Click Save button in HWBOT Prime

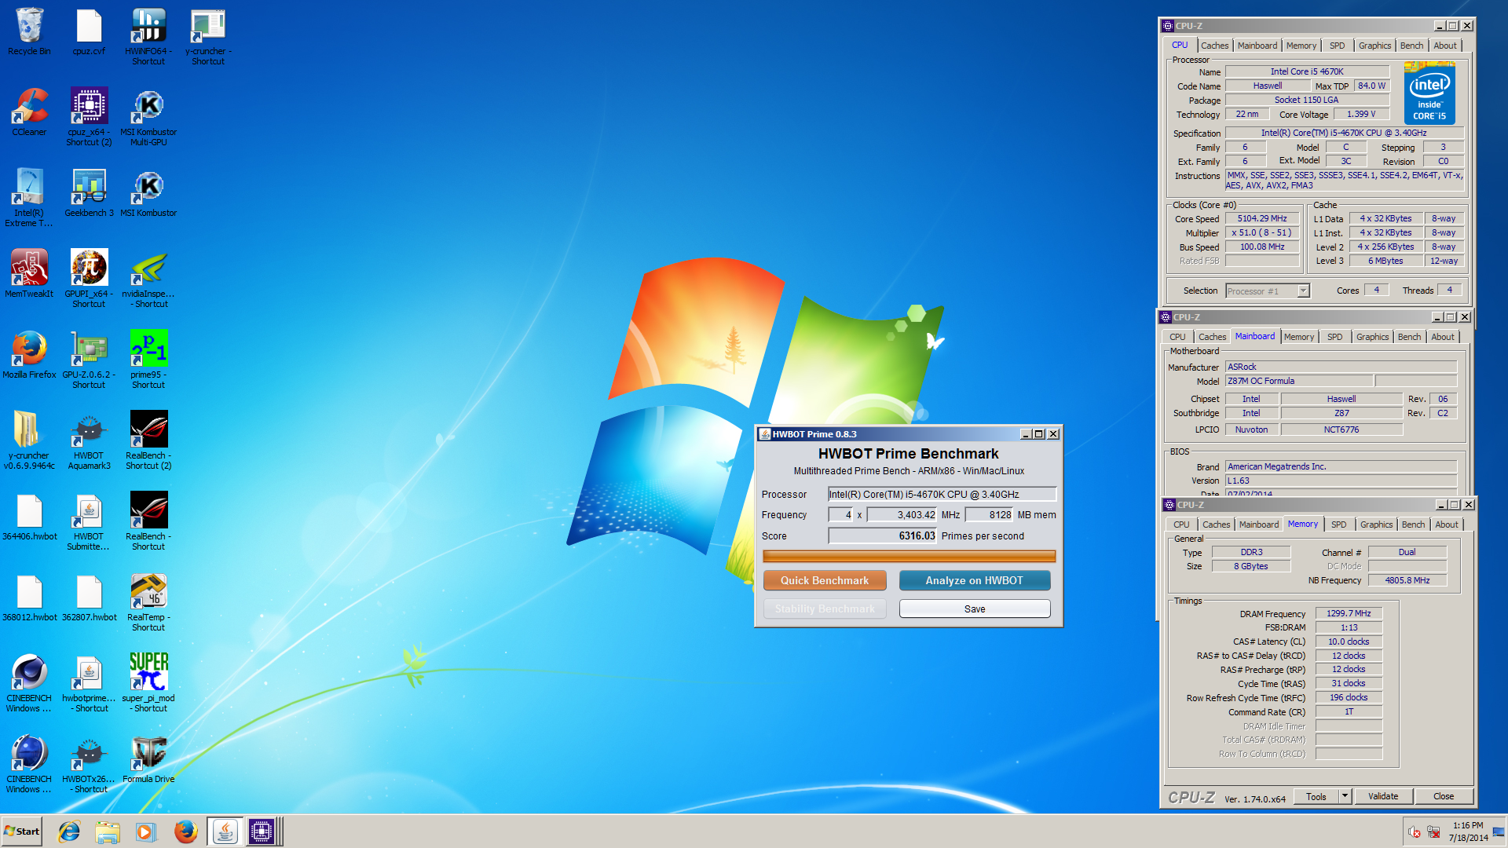(975, 609)
